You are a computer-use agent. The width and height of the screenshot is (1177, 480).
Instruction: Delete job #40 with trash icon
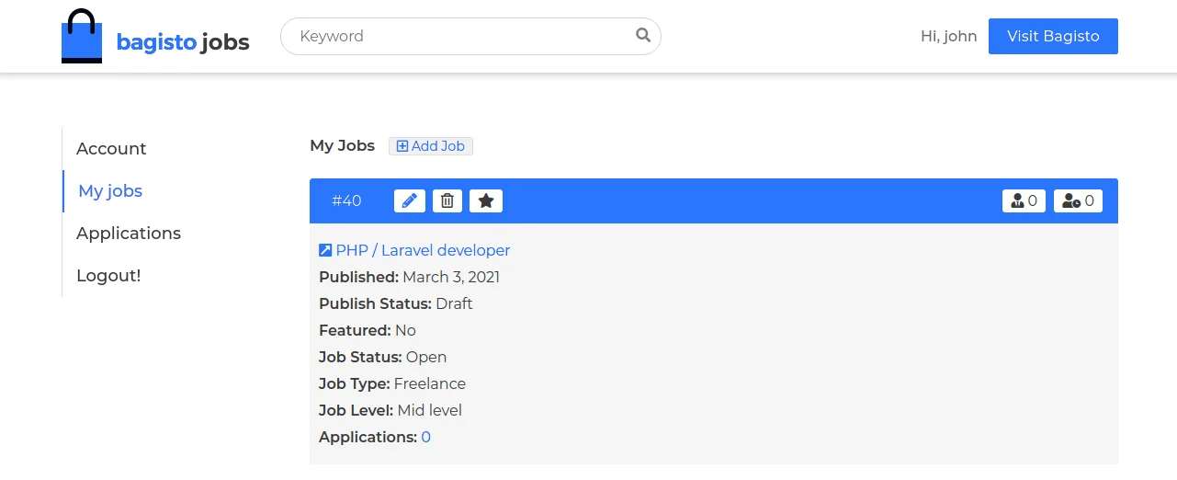[x=447, y=200]
